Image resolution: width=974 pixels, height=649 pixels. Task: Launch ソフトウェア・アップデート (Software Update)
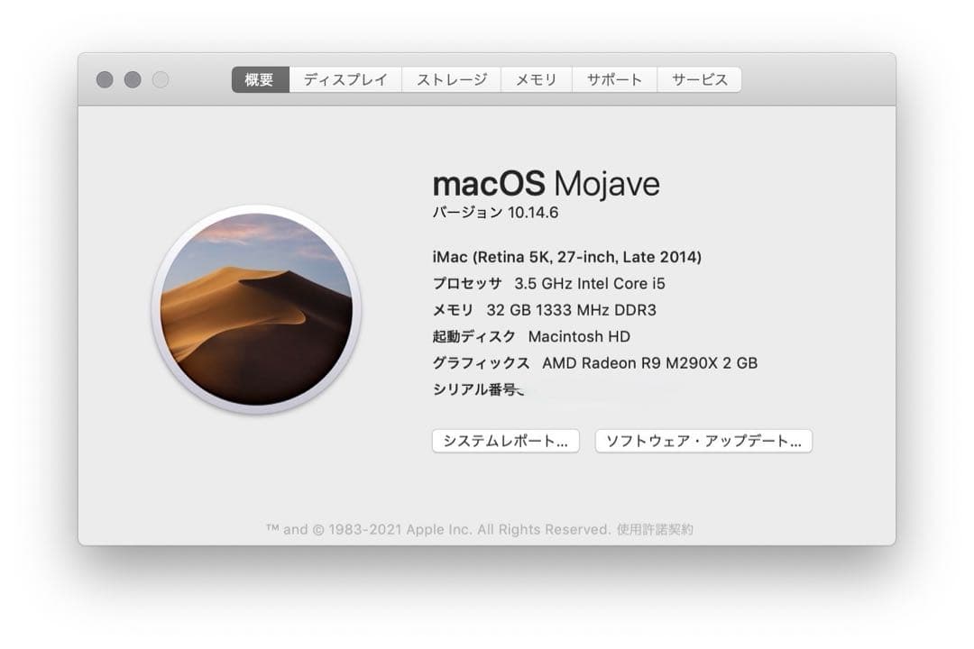pyautogui.click(x=703, y=441)
